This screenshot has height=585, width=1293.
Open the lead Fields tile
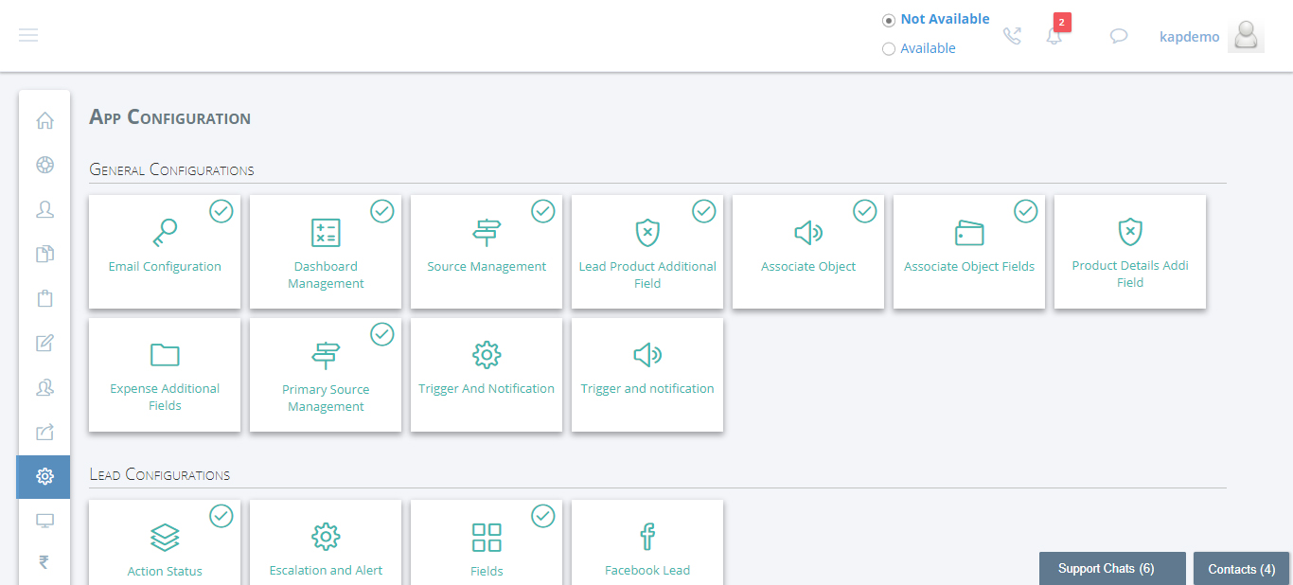coord(487,542)
